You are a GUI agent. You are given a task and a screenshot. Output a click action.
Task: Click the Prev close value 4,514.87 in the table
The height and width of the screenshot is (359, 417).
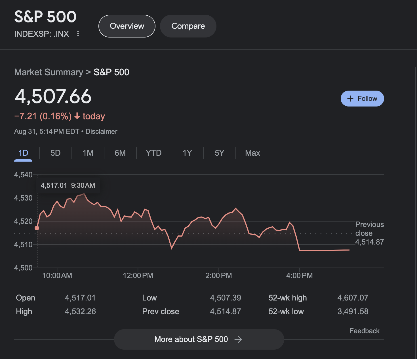point(226,311)
